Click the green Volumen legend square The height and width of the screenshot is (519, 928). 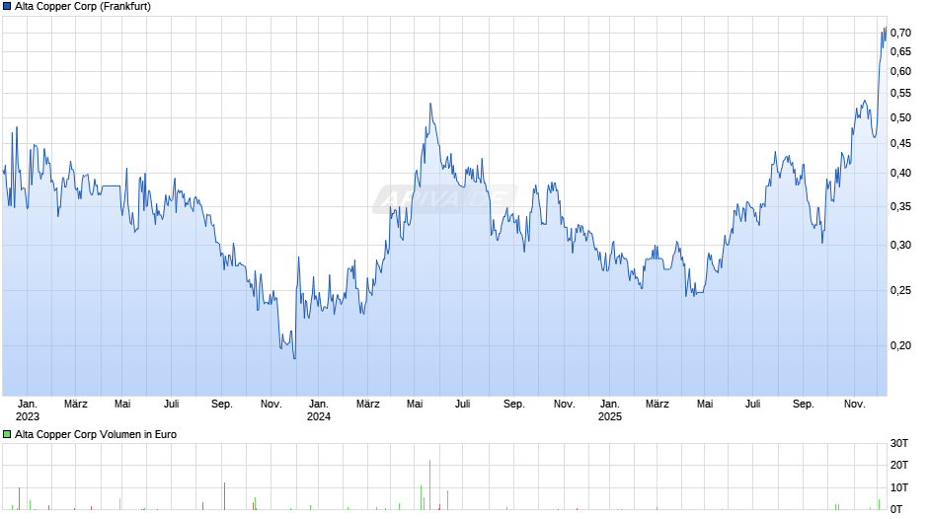coord(7,434)
